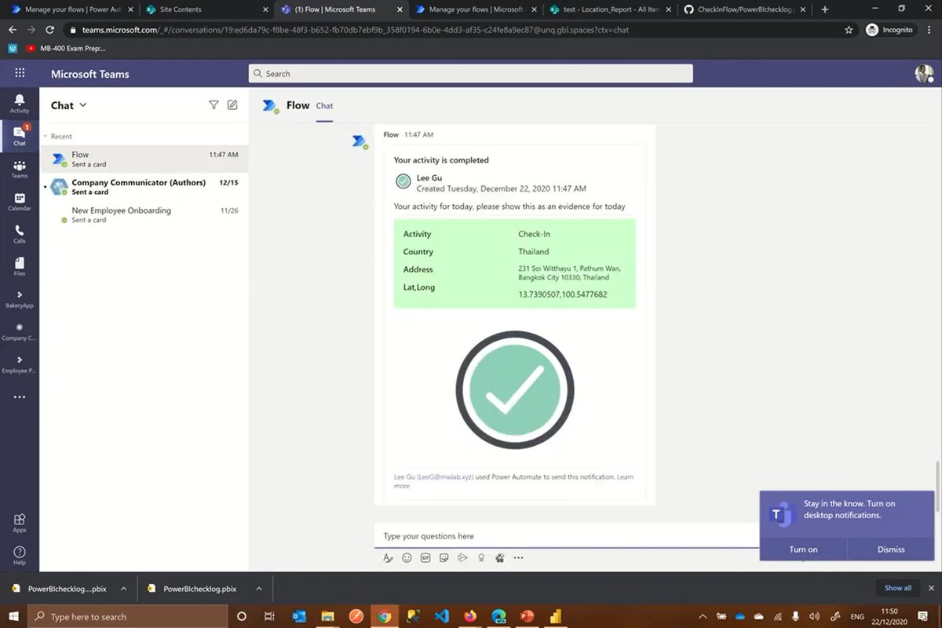Viewport: 942px width, 628px height.
Task: Open the Format text option in compose box
Action: tap(388, 557)
